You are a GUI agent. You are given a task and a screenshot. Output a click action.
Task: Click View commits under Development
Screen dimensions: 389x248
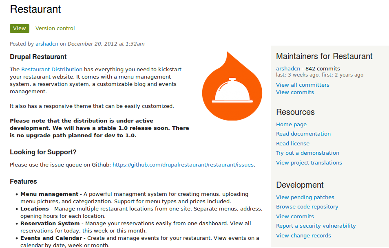coord(295,217)
